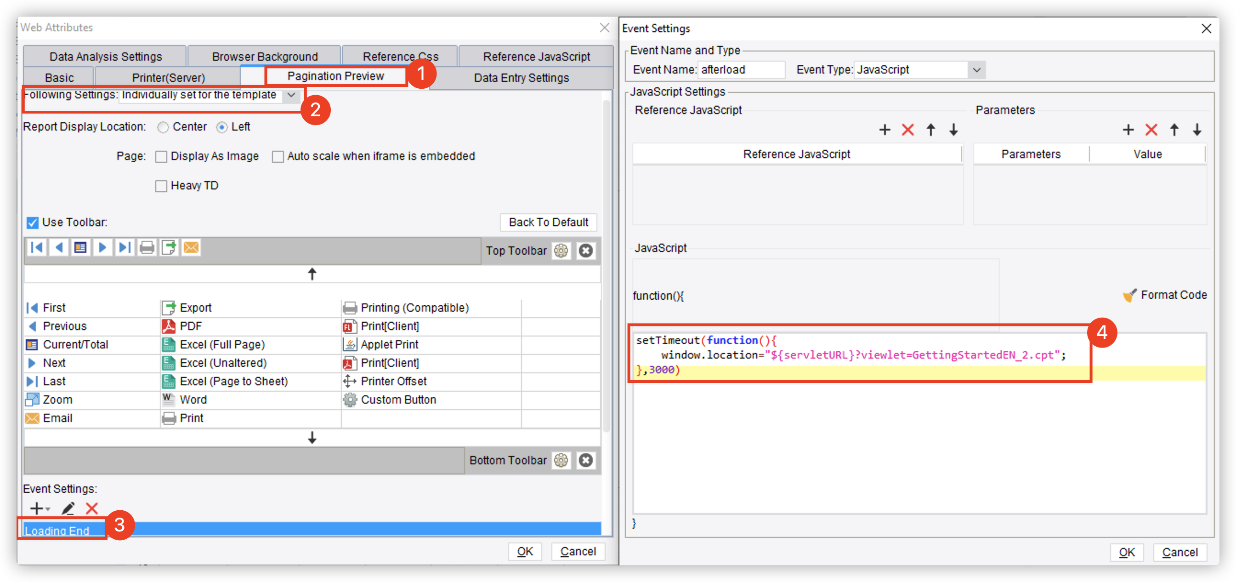Viewport: 1236px width, 582px height.
Task: Switch to the Data Entry Settings tab
Action: coord(521,78)
